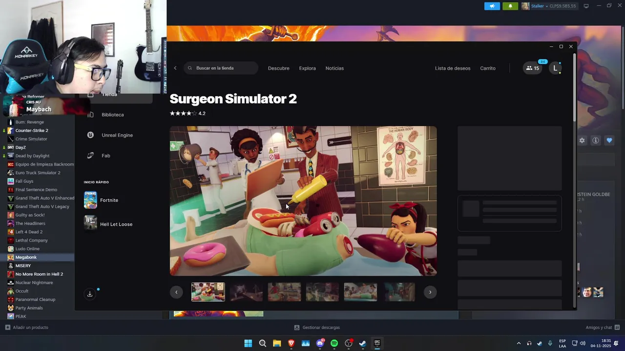Open Amigos y chat in Steam
Viewport: 625px width, 351px height.
603,328
